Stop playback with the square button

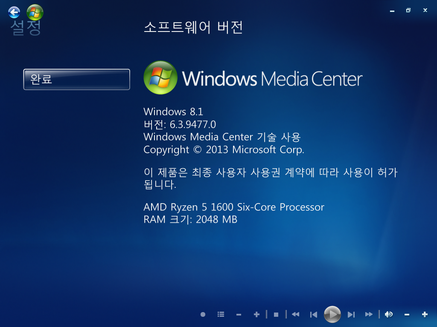tap(276, 315)
